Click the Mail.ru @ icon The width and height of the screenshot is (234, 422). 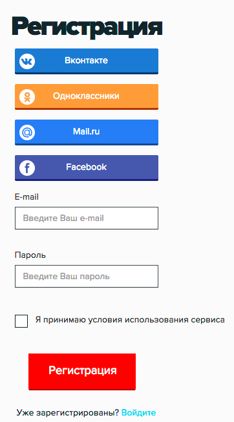[27, 132]
